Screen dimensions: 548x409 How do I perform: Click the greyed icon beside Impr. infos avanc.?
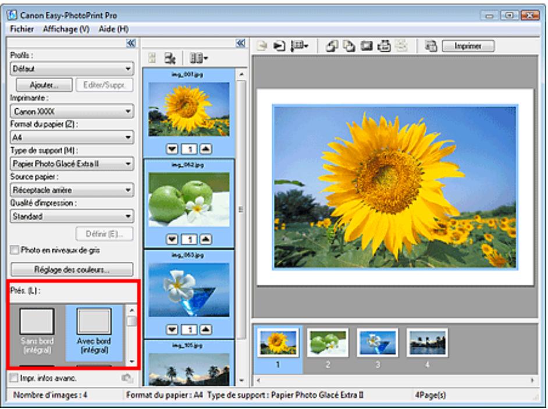point(127,378)
